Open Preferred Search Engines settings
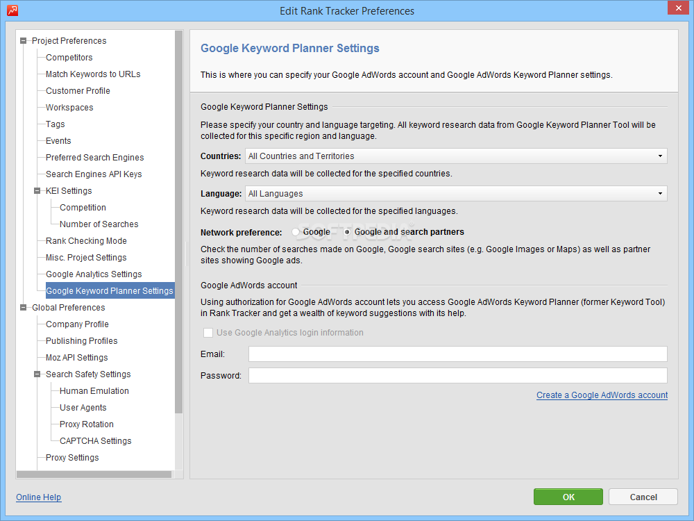694x521 pixels. 94,158
